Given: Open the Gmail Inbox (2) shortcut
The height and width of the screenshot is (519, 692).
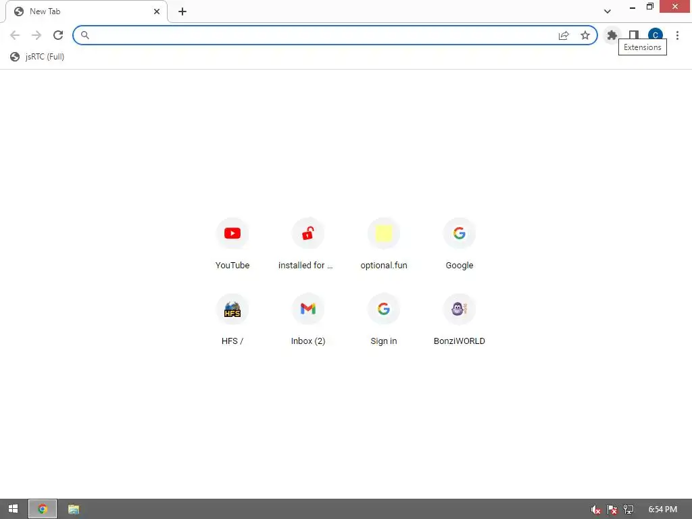Looking at the screenshot, I should pyautogui.click(x=307, y=320).
